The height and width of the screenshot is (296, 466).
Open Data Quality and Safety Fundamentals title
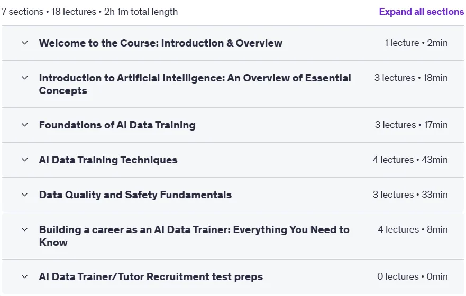[135, 195]
